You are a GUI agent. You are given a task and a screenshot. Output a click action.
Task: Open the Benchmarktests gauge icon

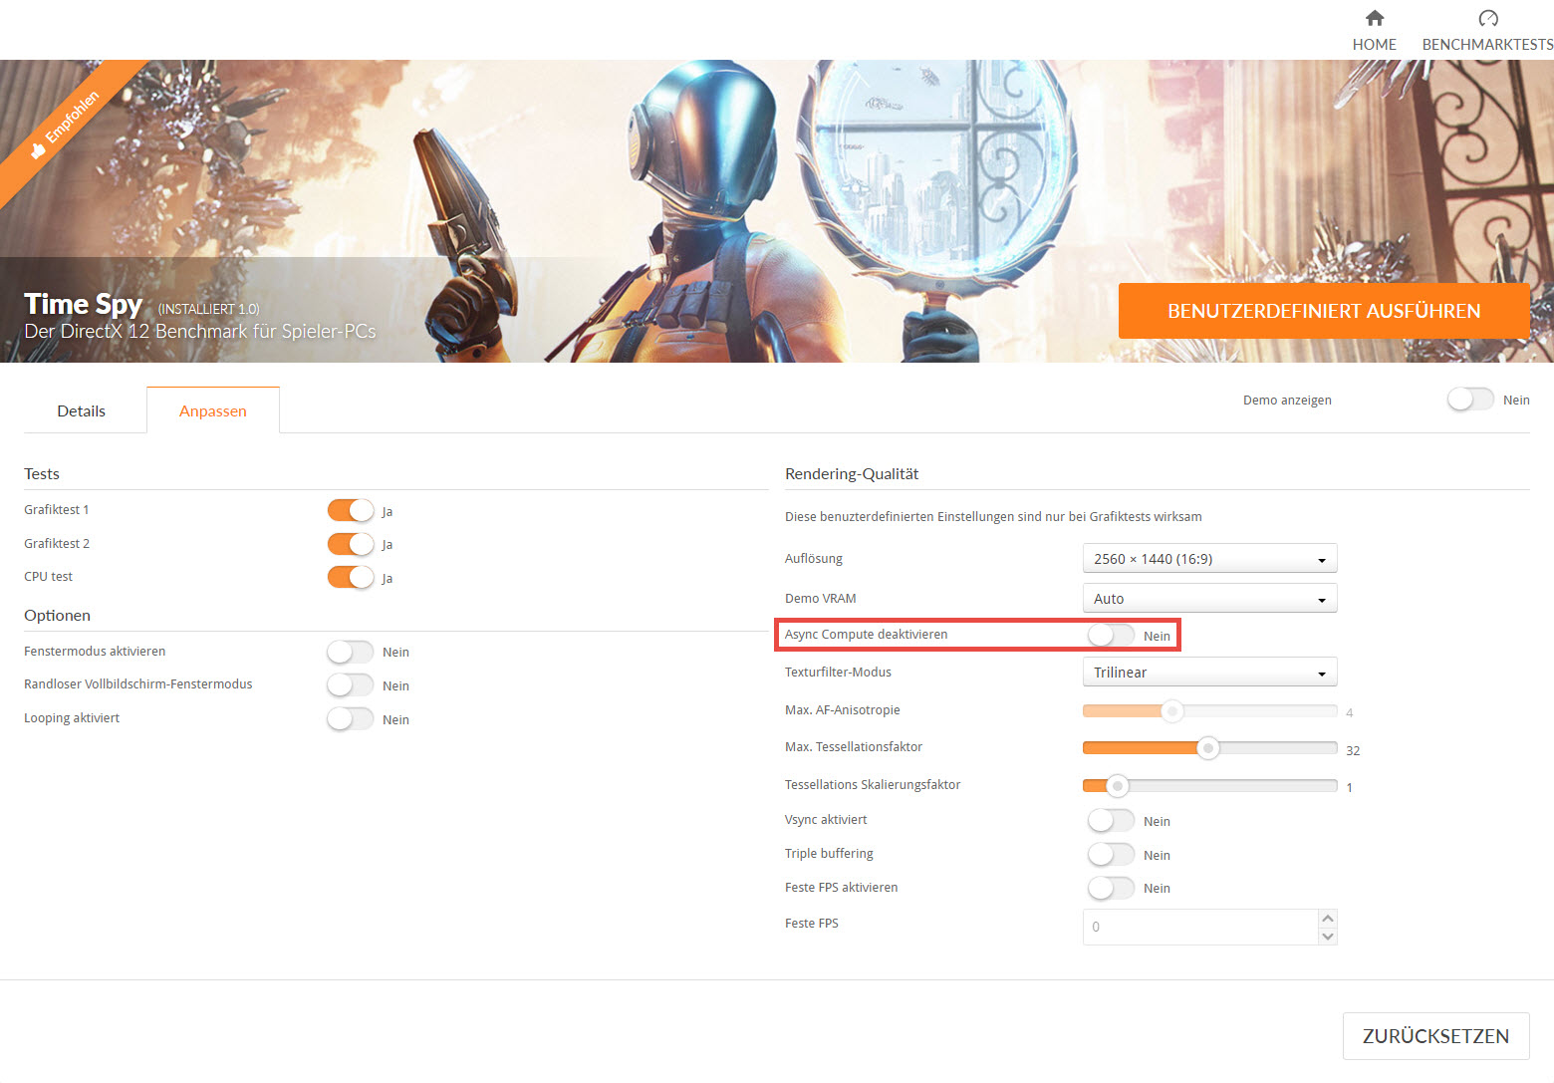pos(1488,18)
